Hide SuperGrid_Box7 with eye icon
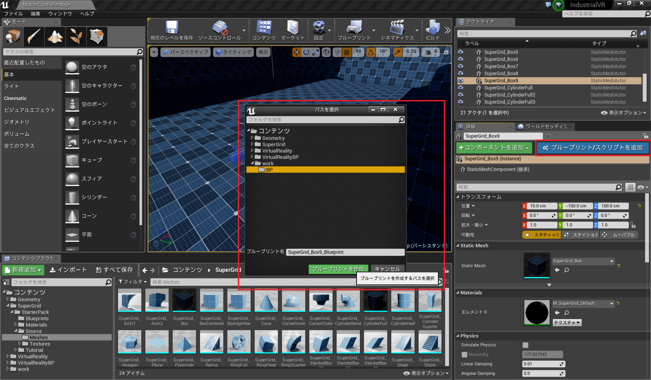This screenshot has width=651, height=380. point(461,66)
